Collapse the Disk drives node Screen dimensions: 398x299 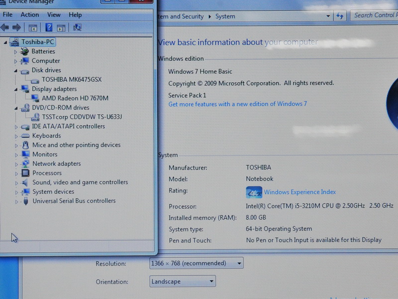click(15, 71)
